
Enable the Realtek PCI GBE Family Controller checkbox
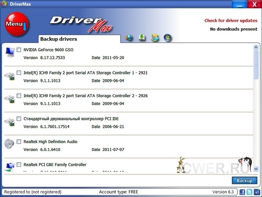[x=19, y=165]
